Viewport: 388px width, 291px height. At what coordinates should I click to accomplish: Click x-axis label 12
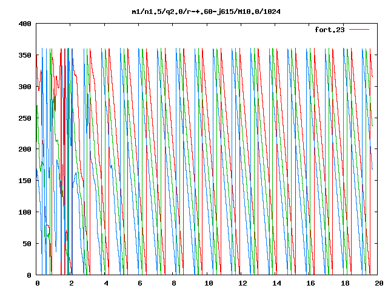[x=242, y=283]
